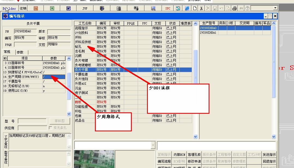Click the printer icon

click(x=234, y=8)
